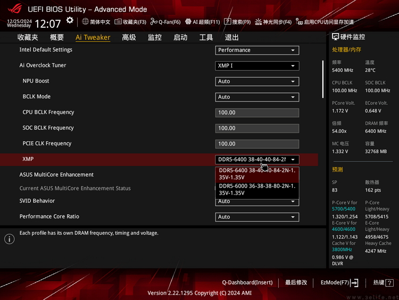Edit the PCIE CLK Frequency field
The width and height of the screenshot is (399, 300).
(x=257, y=144)
